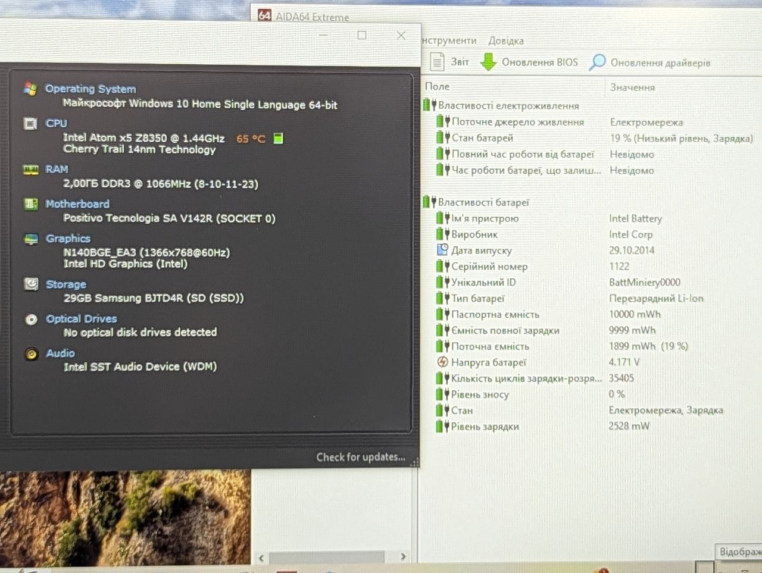Image resolution: width=762 pixels, height=573 pixels.
Task: Click the Audio speaker icon in Speccy
Action: (32, 354)
